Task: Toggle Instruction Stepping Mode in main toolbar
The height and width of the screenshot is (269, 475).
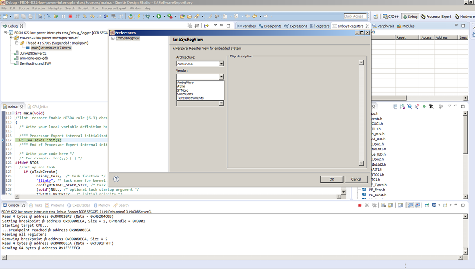Action: (106, 16)
